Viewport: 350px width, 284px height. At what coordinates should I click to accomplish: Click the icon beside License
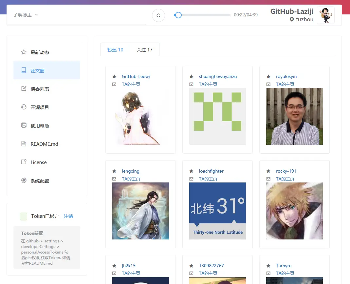[24, 162]
